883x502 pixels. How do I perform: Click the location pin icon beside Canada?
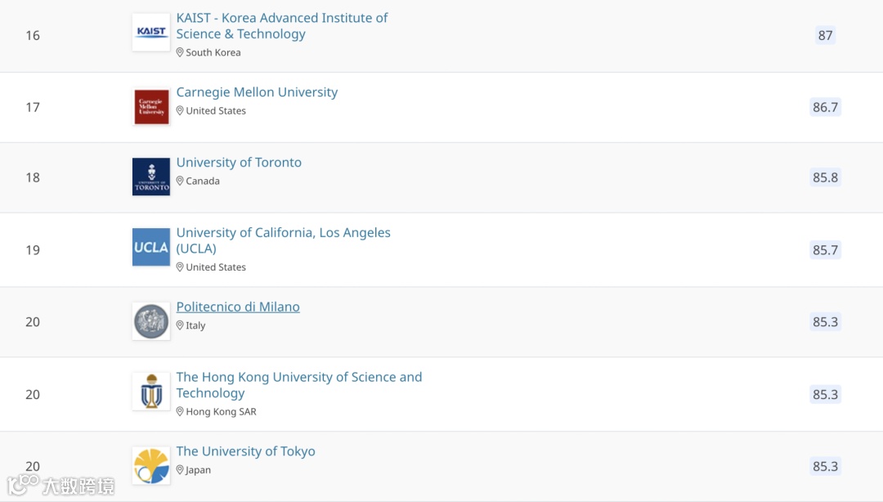(x=180, y=181)
